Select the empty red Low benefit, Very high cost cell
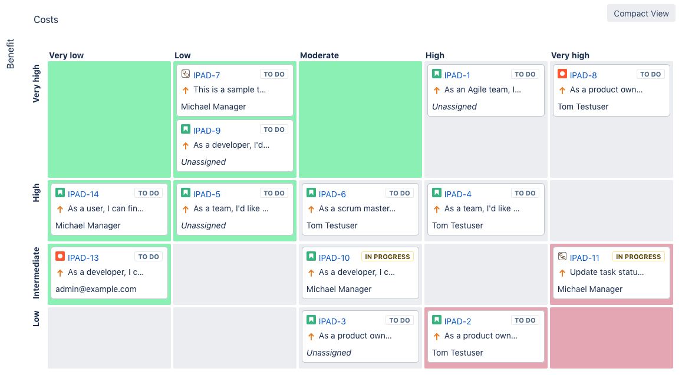The width and height of the screenshot is (682, 375). tap(611, 338)
